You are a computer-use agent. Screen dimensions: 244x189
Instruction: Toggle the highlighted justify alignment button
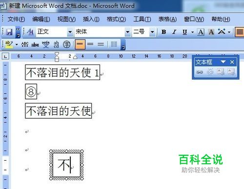240,32
